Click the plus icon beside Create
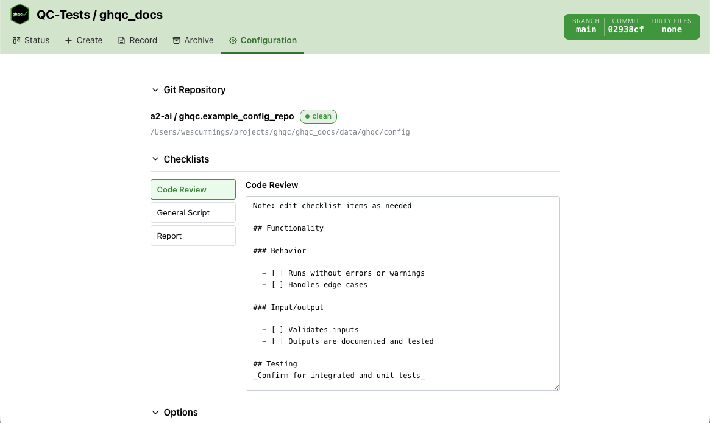The height and width of the screenshot is (423, 710). 69,40
